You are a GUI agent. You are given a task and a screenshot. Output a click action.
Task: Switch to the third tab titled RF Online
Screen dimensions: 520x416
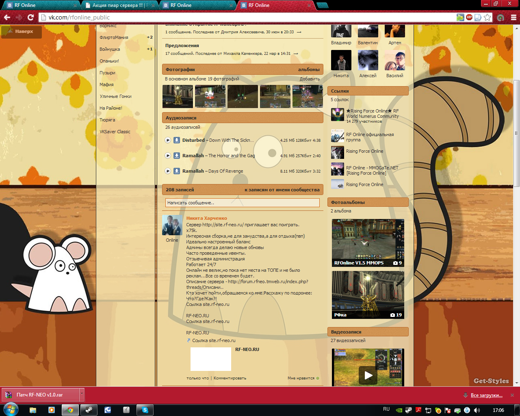point(198,5)
